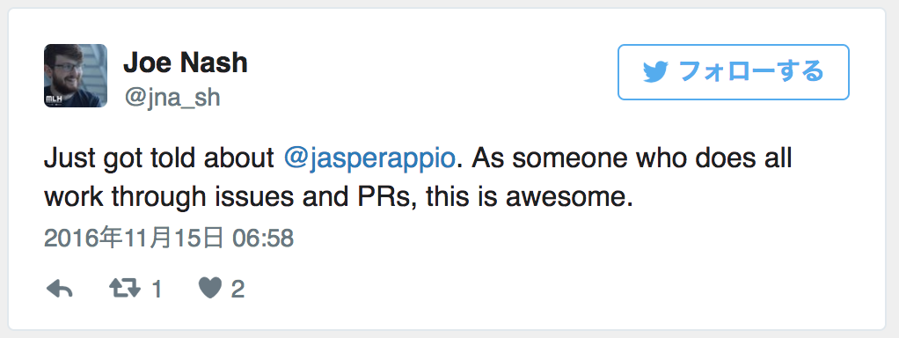This screenshot has height=338, width=899.
Task: Visit the @jna_sh handle
Action: pyautogui.click(x=172, y=98)
